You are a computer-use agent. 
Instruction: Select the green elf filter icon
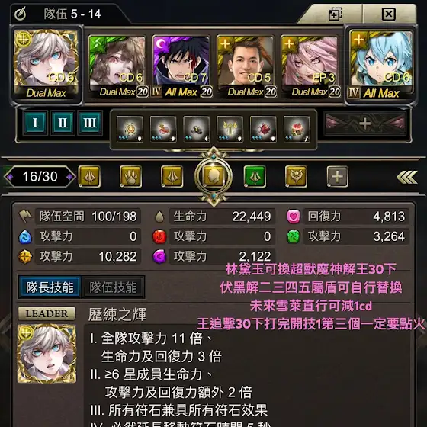(x=255, y=177)
